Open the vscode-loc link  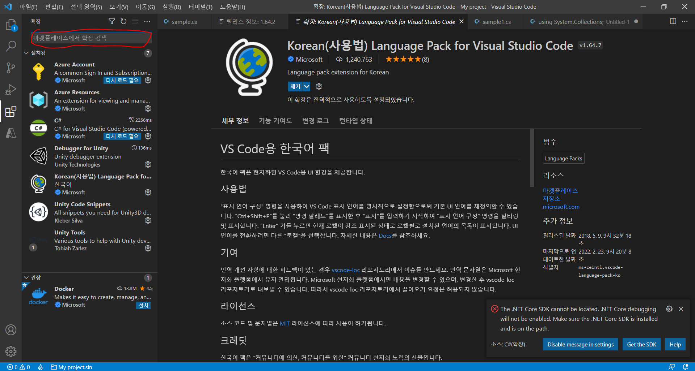[346, 270]
